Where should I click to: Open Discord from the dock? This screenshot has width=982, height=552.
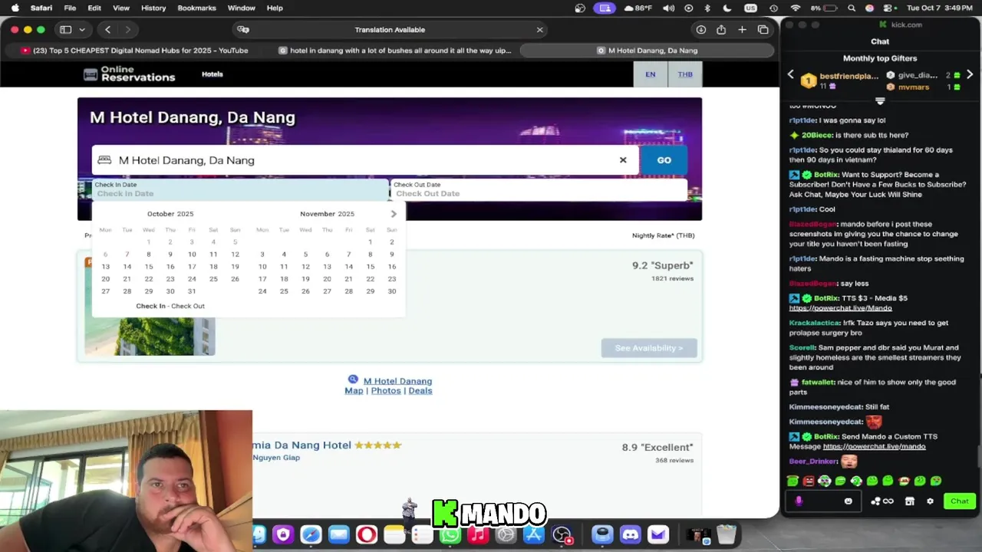coord(630,534)
